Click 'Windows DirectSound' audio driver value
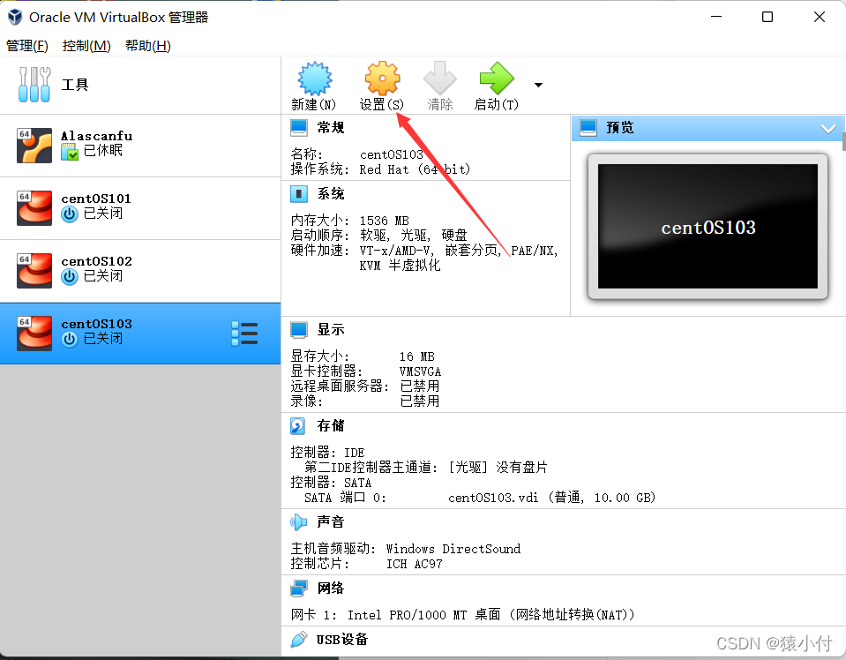 (x=453, y=549)
